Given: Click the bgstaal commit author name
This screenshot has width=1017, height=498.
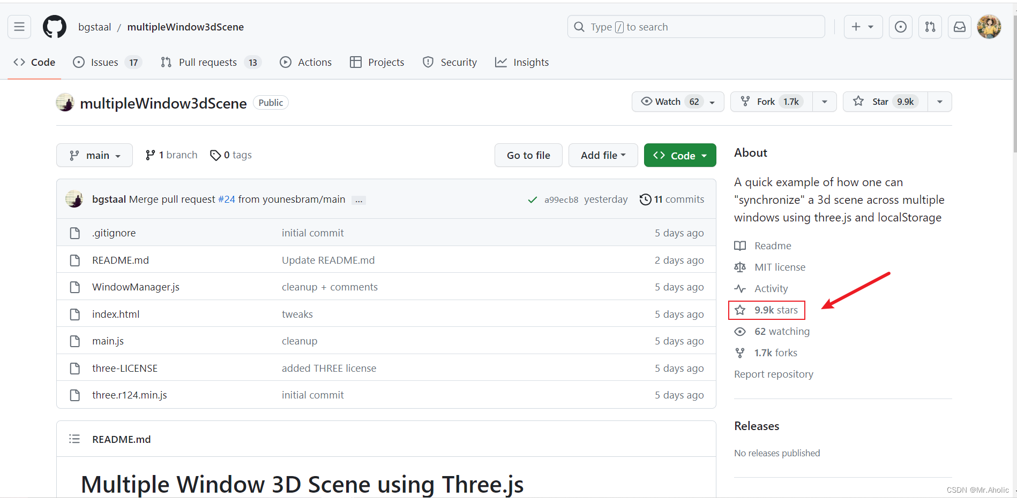Looking at the screenshot, I should click(x=109, y=199).
